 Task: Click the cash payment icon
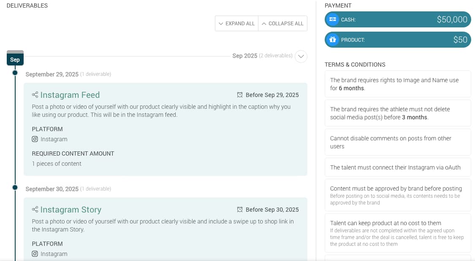coord(333,19)
